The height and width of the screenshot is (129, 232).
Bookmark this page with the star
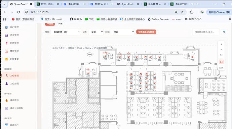[182, 12]
